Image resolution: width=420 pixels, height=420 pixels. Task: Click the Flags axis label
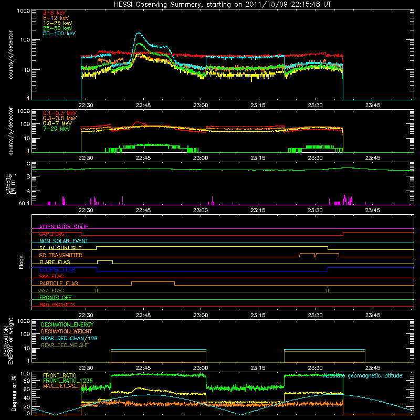(22, 262)
